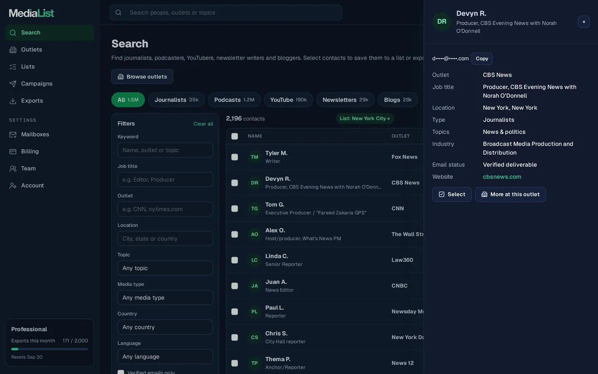Open the Any topic dropdown
Image resolution: width=598 pixels, height=374 pixels.
point(165,268)
